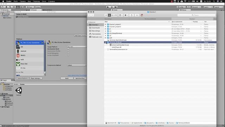Open Compression Method dropdown
225x127 pixels.
click(x=77, y=65)
